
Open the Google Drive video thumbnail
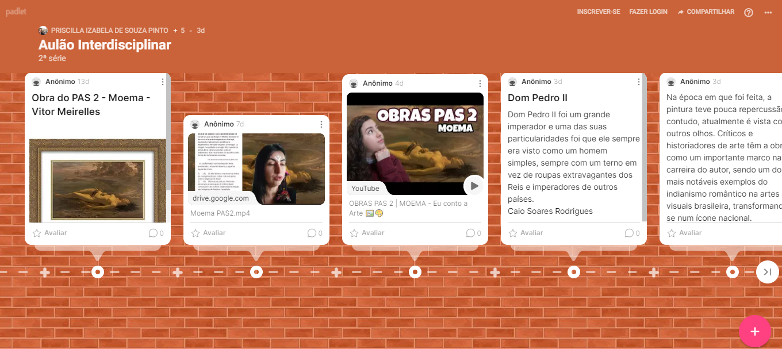[256, 169]
